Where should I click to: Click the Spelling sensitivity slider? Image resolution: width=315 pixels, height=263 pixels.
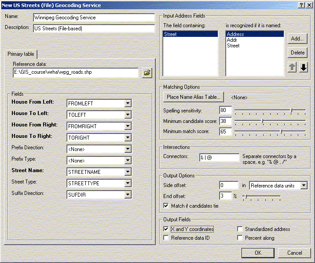click(291, 111)
